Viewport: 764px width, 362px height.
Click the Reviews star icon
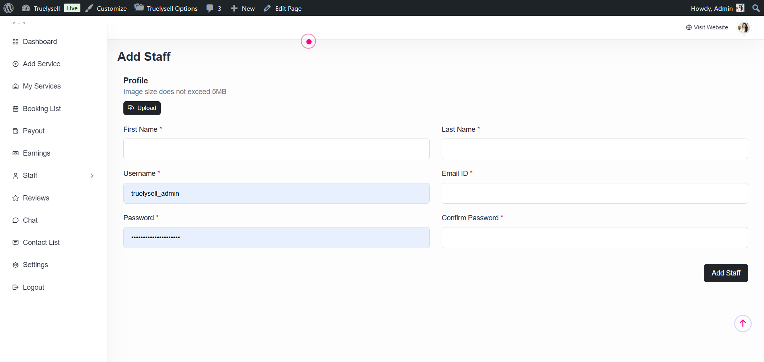(16, 198)
